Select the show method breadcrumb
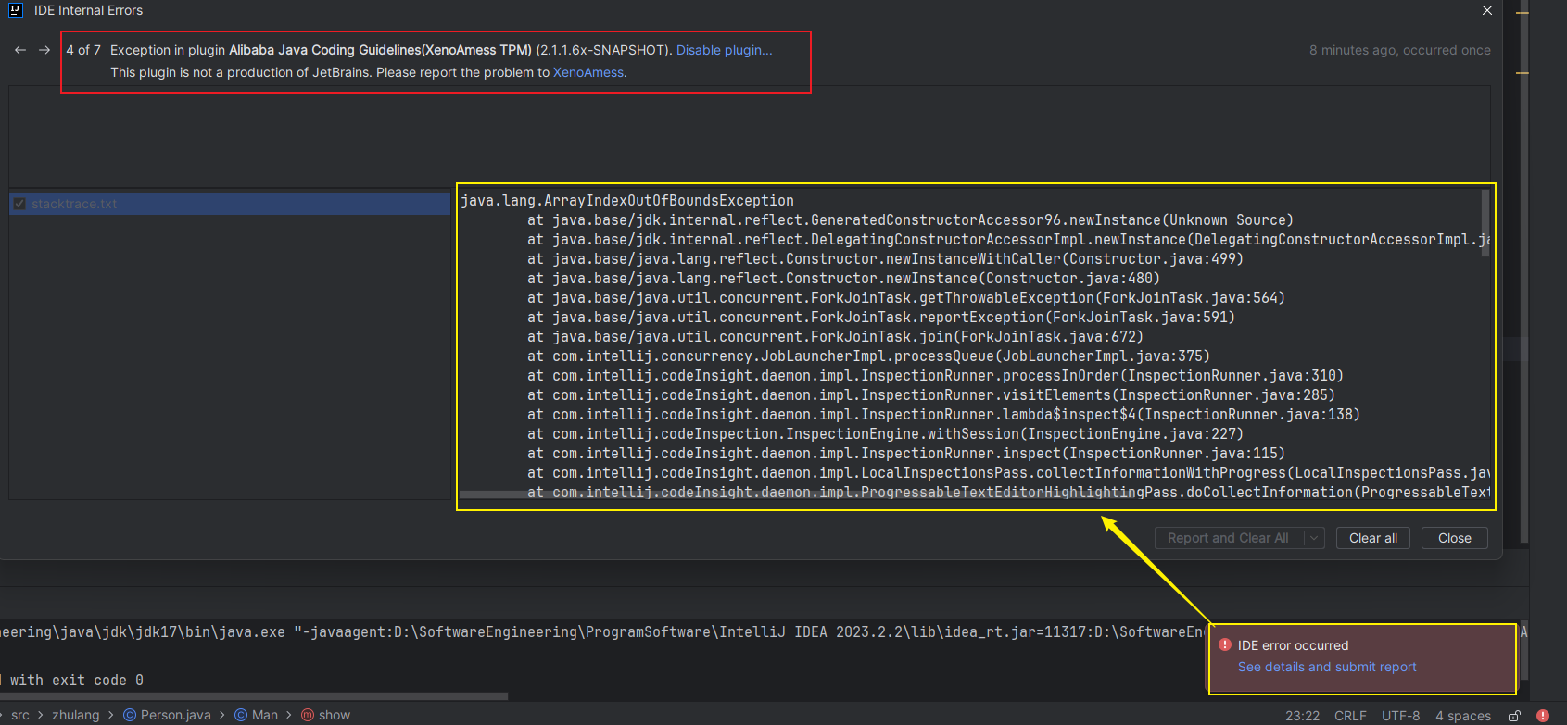Viewport: 1567px width, 725px height. (x=326, y=715)
